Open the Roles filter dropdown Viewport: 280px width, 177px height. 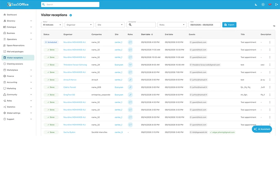172,25
